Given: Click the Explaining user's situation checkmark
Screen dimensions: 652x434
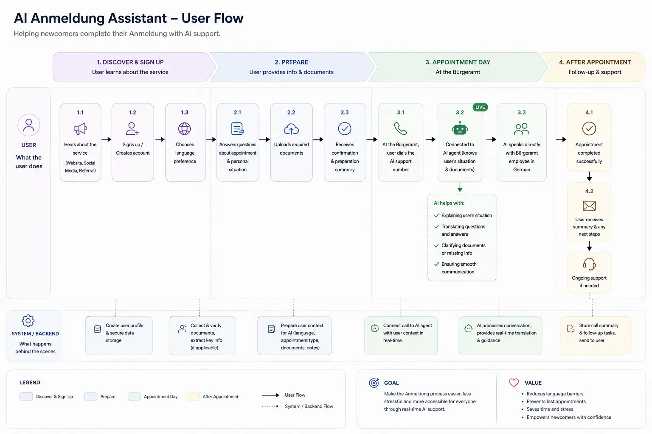Looking at the screenshot, I should [436, 215].
